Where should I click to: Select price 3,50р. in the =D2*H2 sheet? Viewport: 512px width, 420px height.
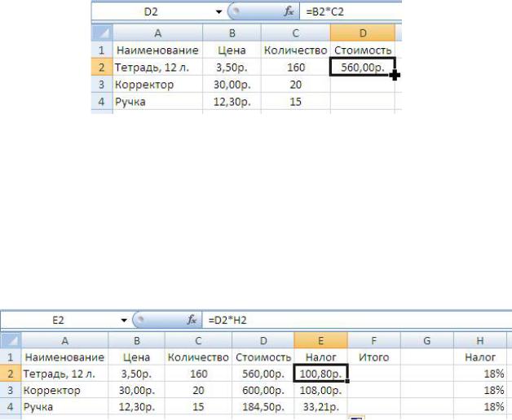point(136,374)
